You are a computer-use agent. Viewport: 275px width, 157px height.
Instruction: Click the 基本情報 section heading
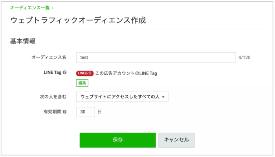(23, 41)
